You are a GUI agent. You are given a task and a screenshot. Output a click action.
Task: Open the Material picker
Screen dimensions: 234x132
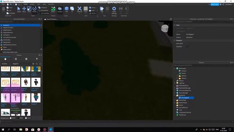pos(80,9)
